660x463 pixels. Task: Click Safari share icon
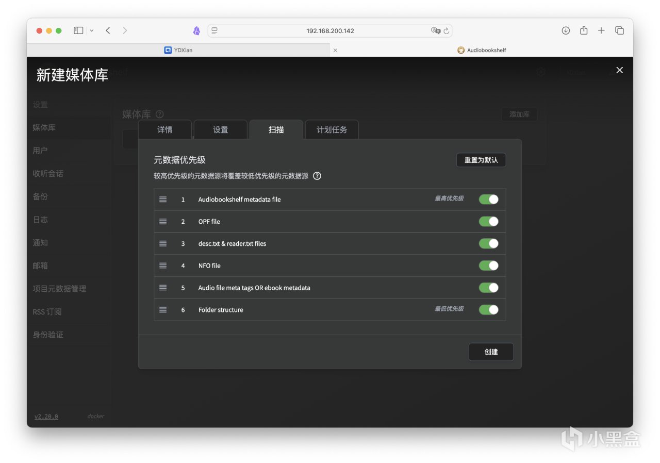coord(584,30)
